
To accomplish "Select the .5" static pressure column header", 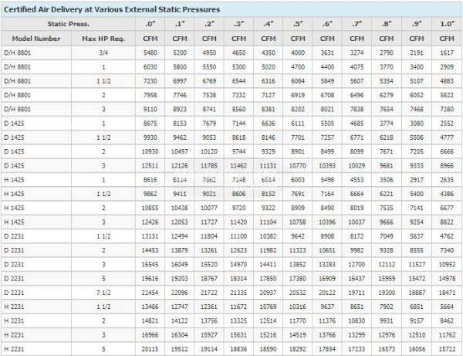I will (x=297, y=24).
